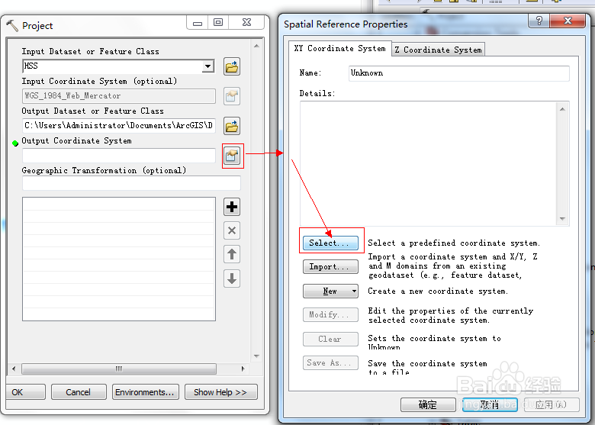Screen dimensions: 595x425
Task: Click the geographic transformations list box
Action: [x=119, y=259]
